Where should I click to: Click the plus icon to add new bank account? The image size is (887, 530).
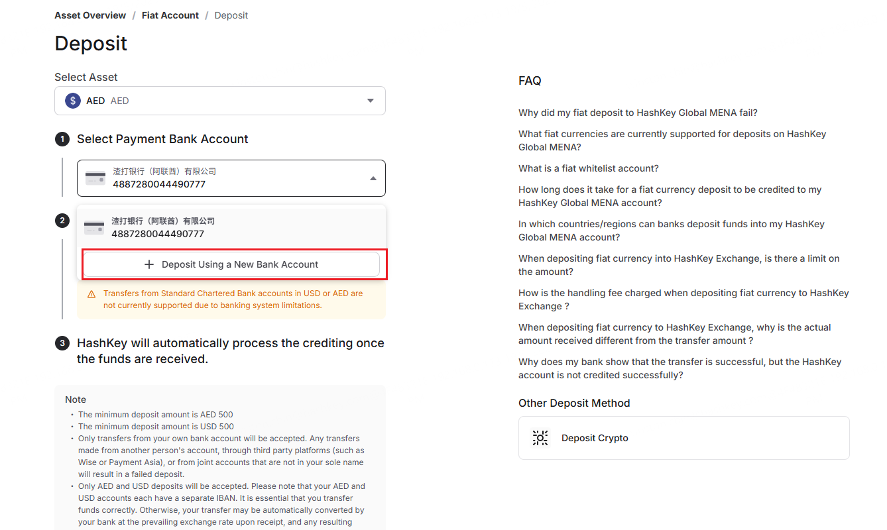[148, 264]
